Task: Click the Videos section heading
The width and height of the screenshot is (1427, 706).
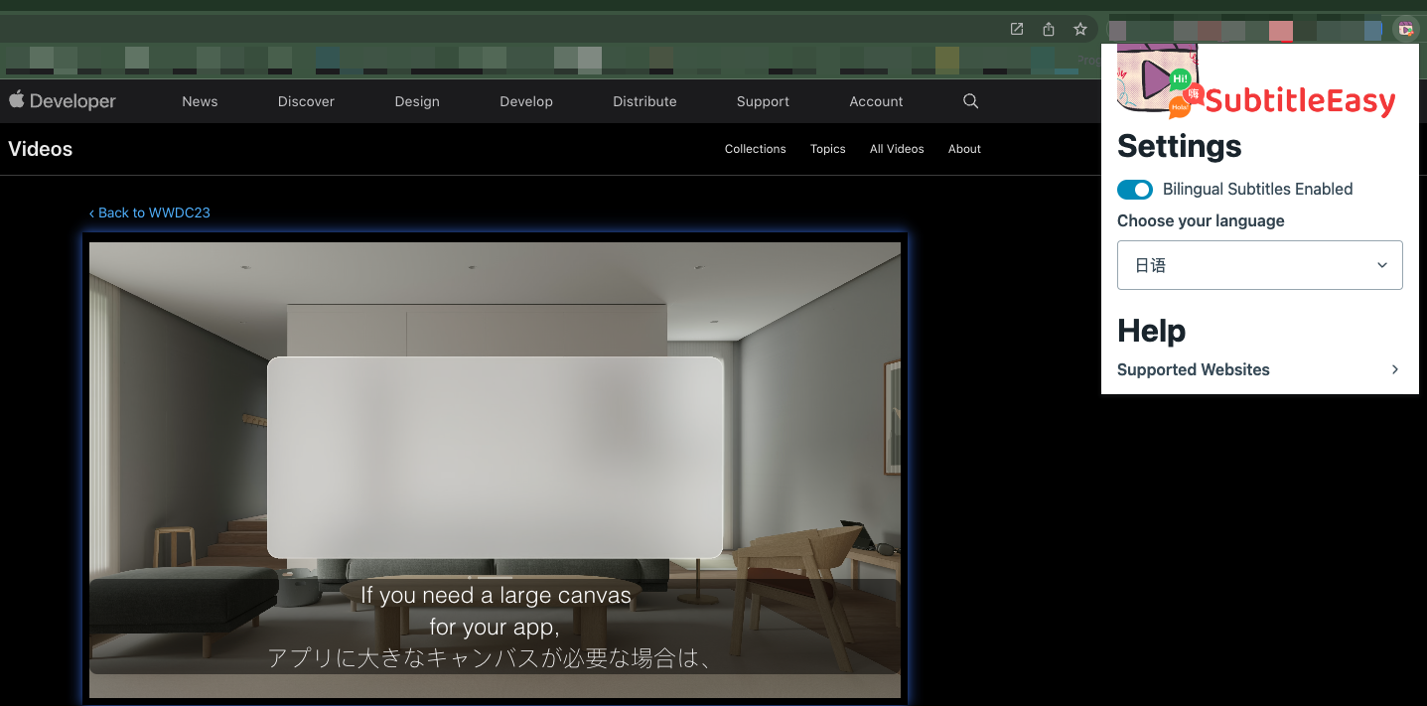Action: (40, 149)
